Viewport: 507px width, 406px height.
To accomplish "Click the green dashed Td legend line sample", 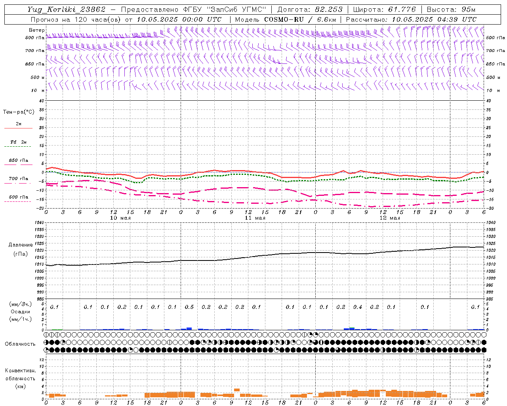I will 17,146.
